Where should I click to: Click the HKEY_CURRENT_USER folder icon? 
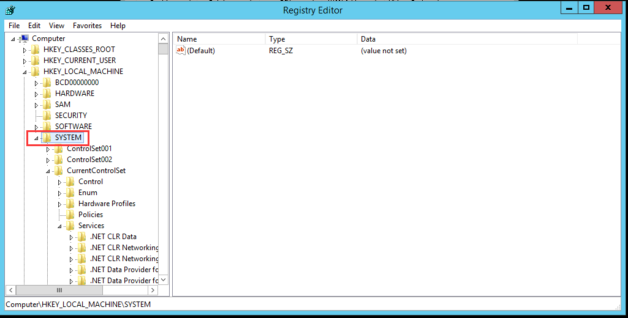pos(36,61)
